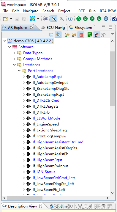The width and height of the screenshot is (117, 212).
Task: Select If_LowBeamCtrlCmd_Left in the tree
Action: pos(54,178)
